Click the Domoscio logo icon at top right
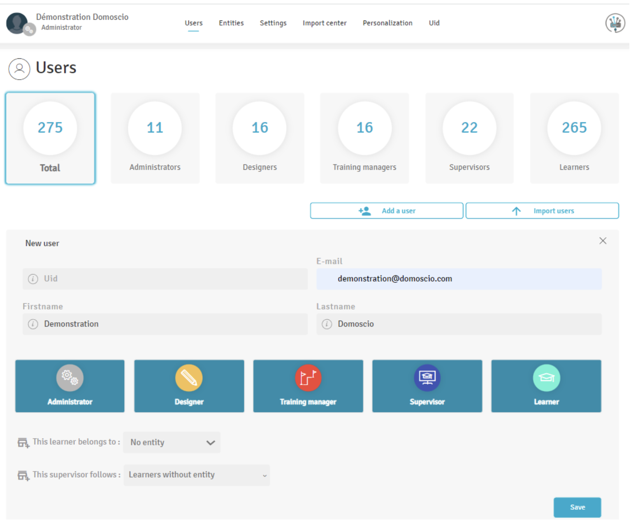 (616, 23)
